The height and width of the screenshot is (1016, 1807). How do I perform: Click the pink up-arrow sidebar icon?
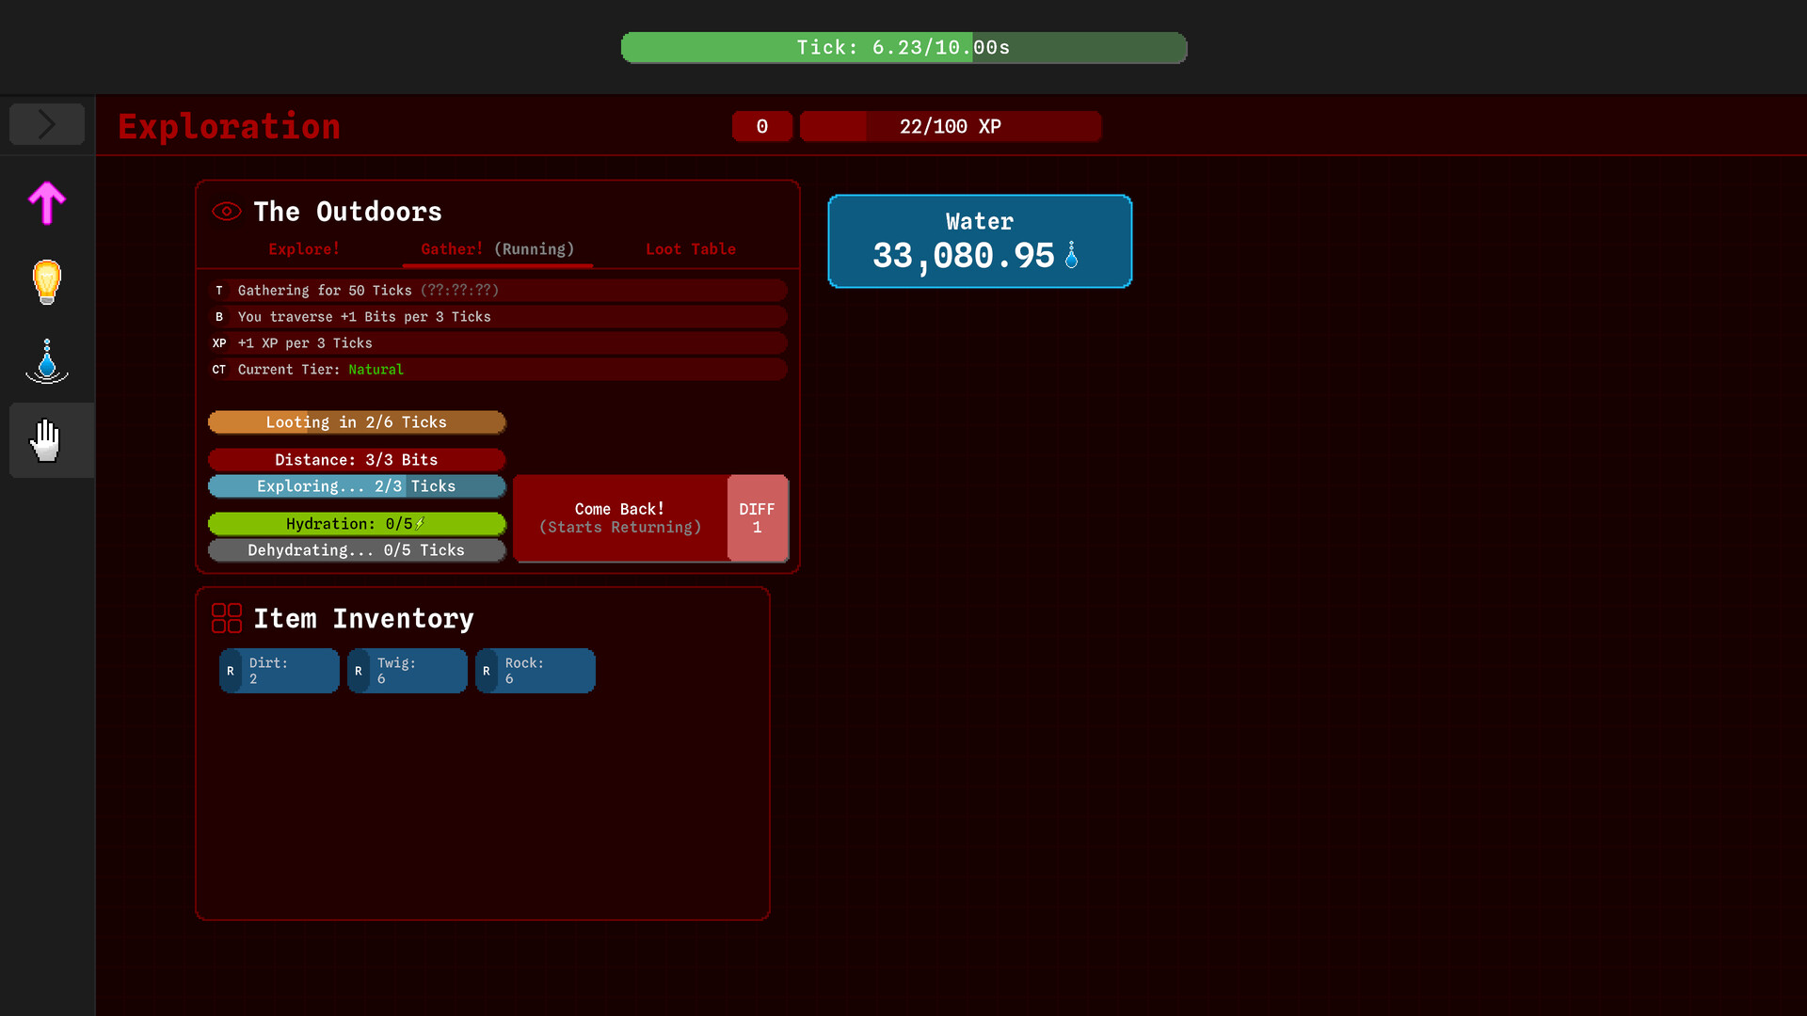[x=46, y=202]
